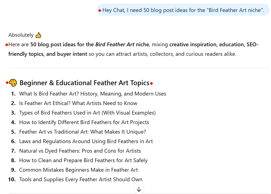
Task: Click How to Identify Different Bird Feathers entry
Action: (x=84, y=122)
